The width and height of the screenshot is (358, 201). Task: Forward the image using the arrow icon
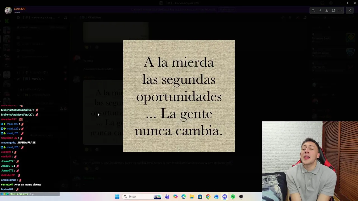pyautogui.click(x=320, y=10)
